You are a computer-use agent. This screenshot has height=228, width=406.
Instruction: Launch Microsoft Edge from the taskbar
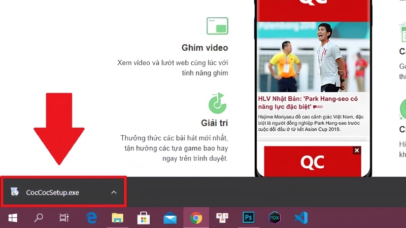92,218
